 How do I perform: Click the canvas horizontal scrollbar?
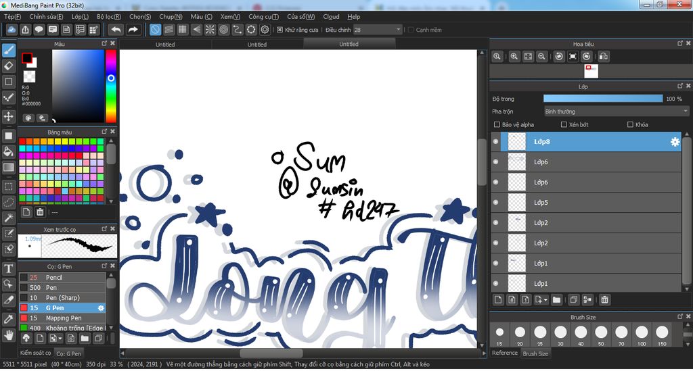point(271,353)
